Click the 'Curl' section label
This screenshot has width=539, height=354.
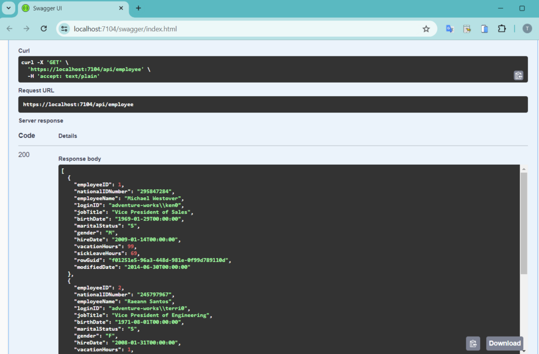[24, 51]
